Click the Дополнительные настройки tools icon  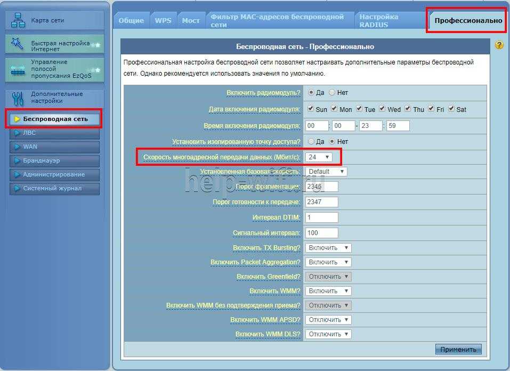pos(18,98)
